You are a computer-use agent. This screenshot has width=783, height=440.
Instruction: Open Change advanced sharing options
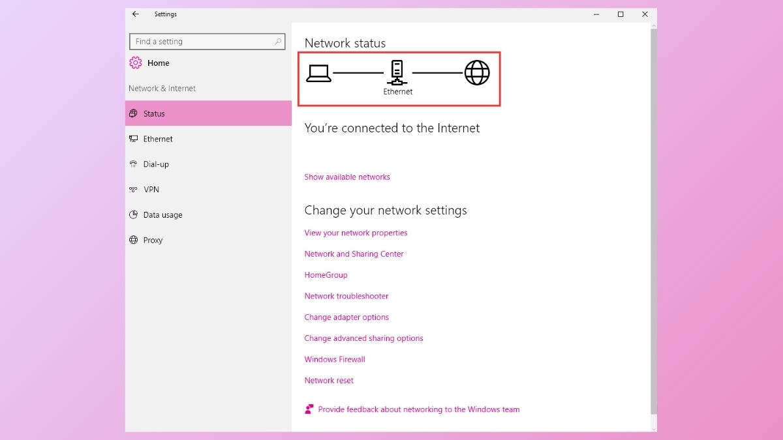pos(363,338)
